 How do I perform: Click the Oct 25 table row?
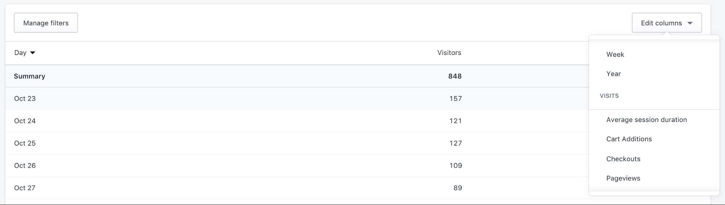point(25,143)
